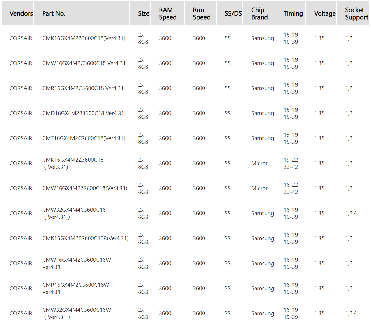Select part number CMW16GX4M2C3600C18 Ver4.31
The width and height of the screenshot is (371, 326).
click(x=84, y=63)
